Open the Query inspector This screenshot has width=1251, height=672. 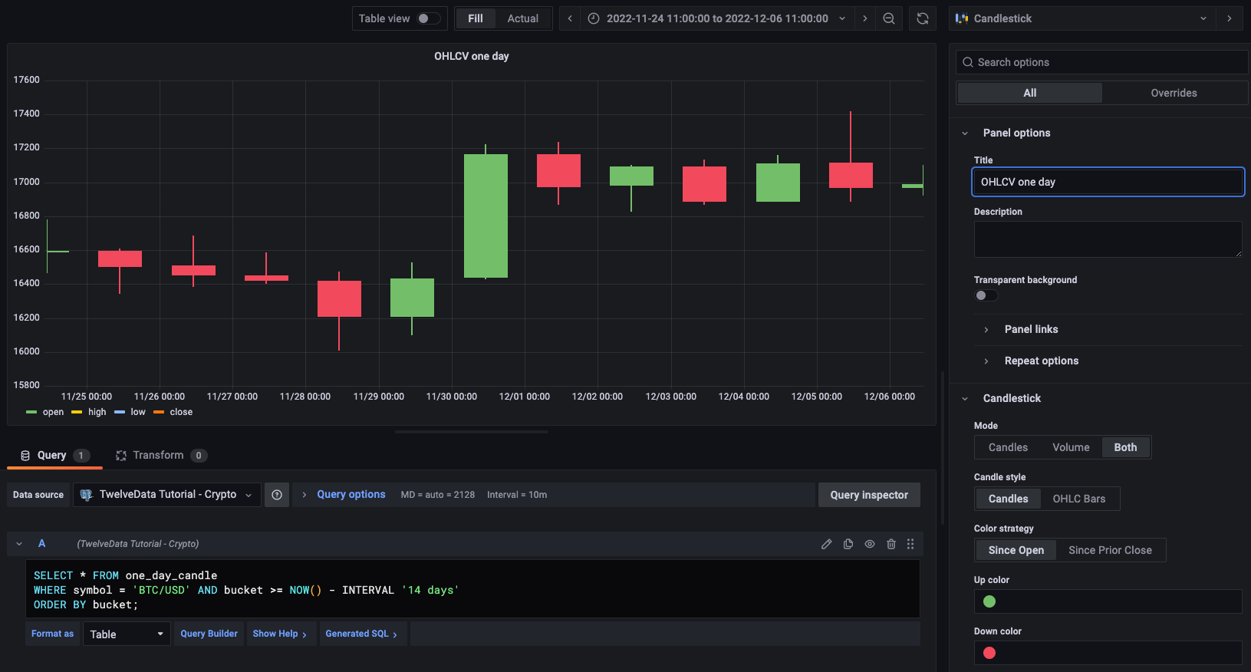(x=869, y=495)
